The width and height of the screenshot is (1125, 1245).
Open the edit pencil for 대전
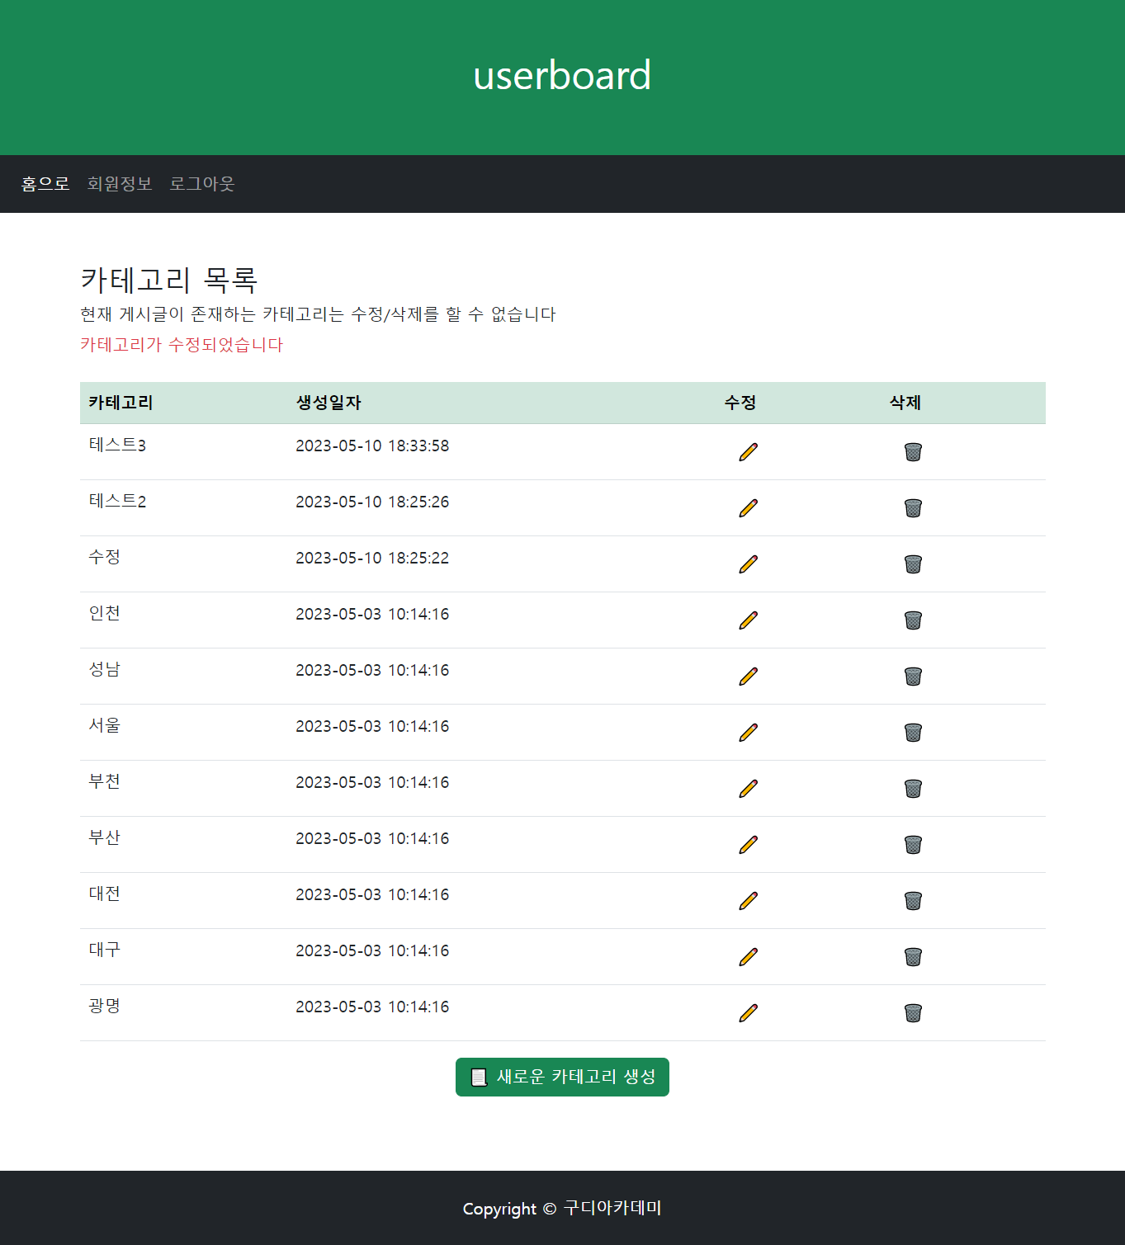(x=748, y=900)
